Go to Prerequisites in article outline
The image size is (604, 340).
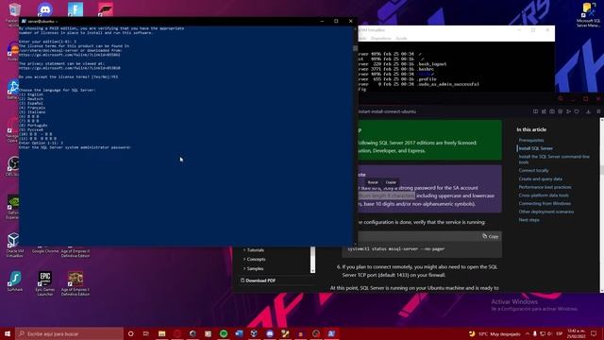click(531, 140)
